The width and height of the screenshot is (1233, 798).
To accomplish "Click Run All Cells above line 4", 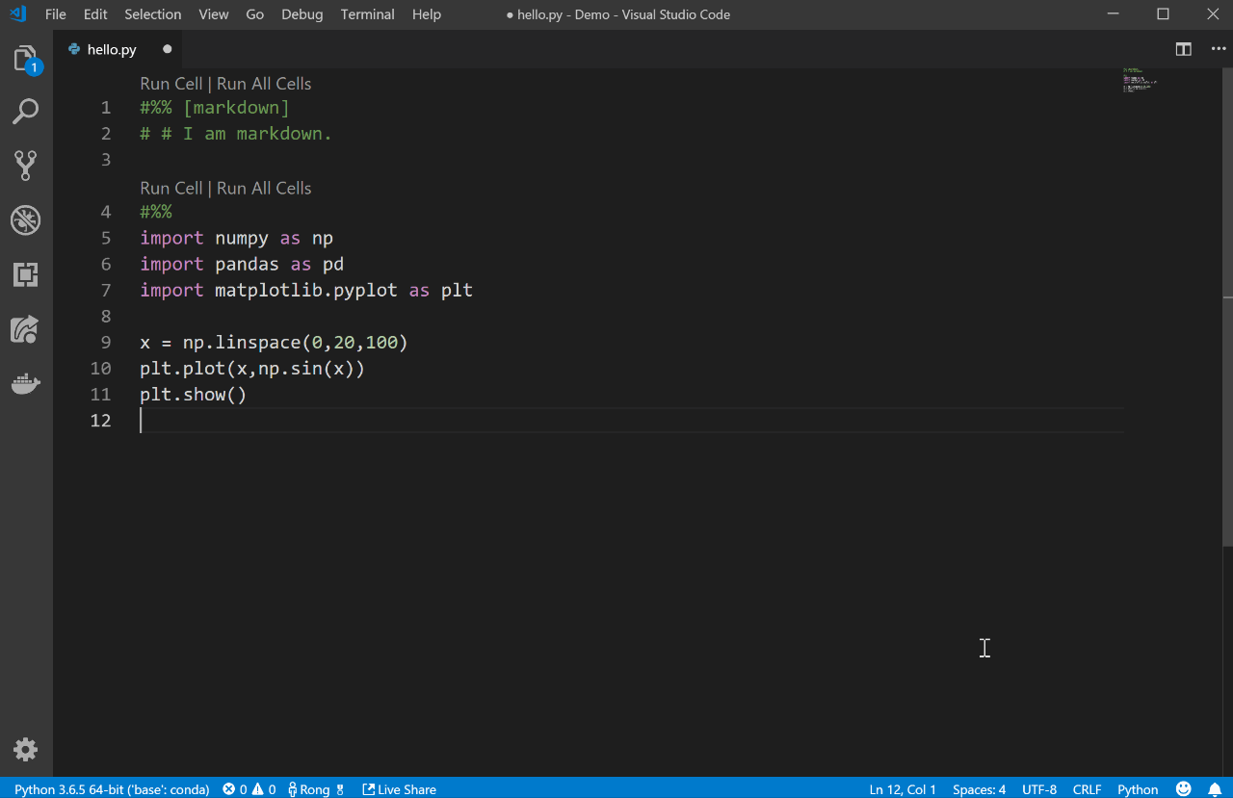I will [x=264, y=189].
